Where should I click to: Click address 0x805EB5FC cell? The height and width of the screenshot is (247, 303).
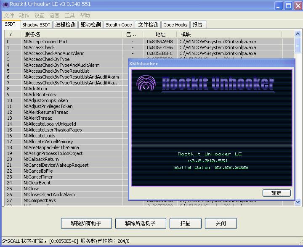click(x=160, y=53)
